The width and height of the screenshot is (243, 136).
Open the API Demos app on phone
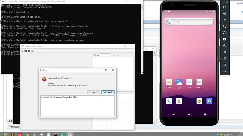click(x=199, y=82)
